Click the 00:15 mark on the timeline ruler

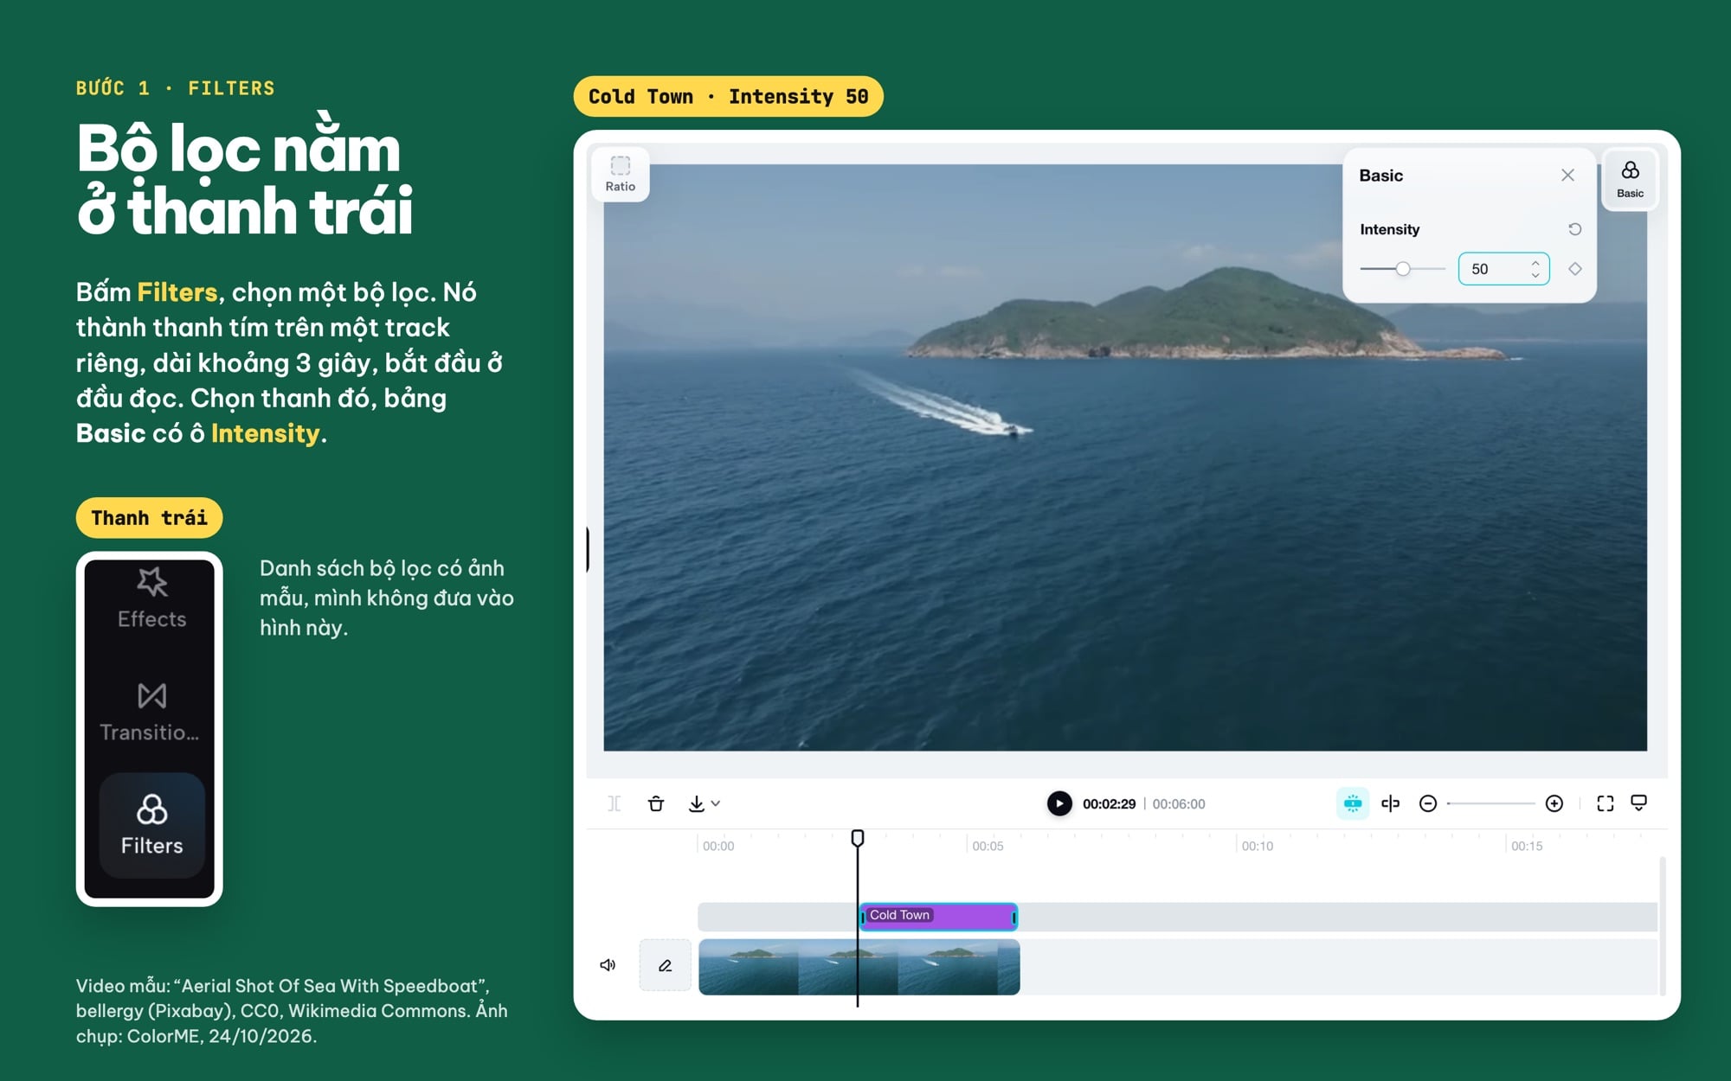click(1526, 846)
